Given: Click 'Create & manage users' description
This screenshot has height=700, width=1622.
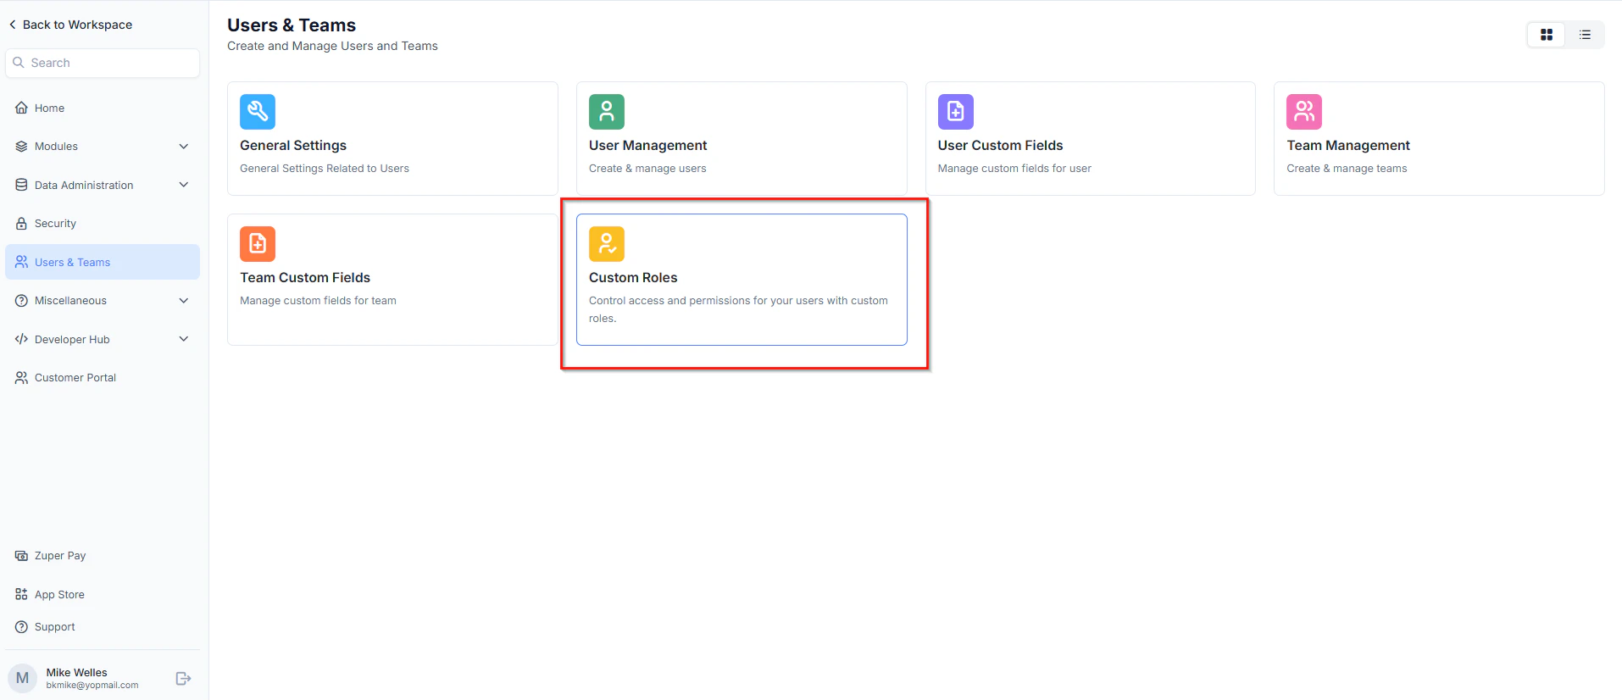Looking at the screenshot, I should [x=647, y=169].
